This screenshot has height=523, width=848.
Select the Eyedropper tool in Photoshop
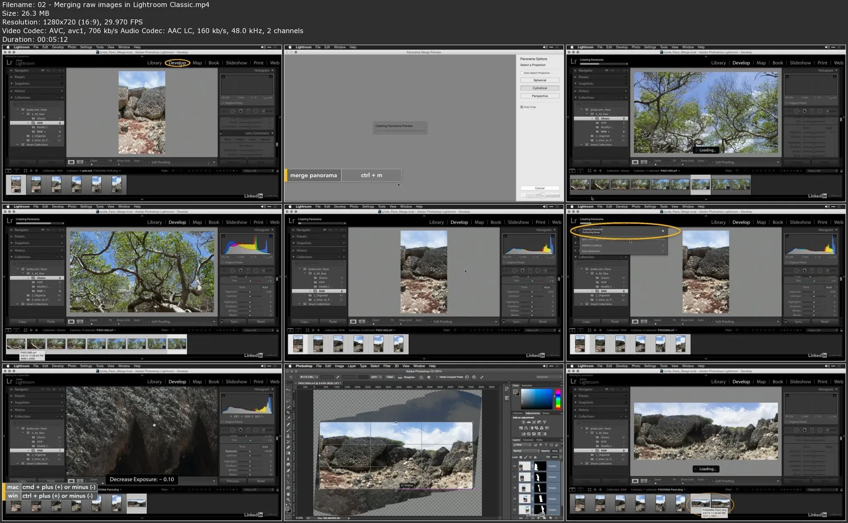click(288, 418)
